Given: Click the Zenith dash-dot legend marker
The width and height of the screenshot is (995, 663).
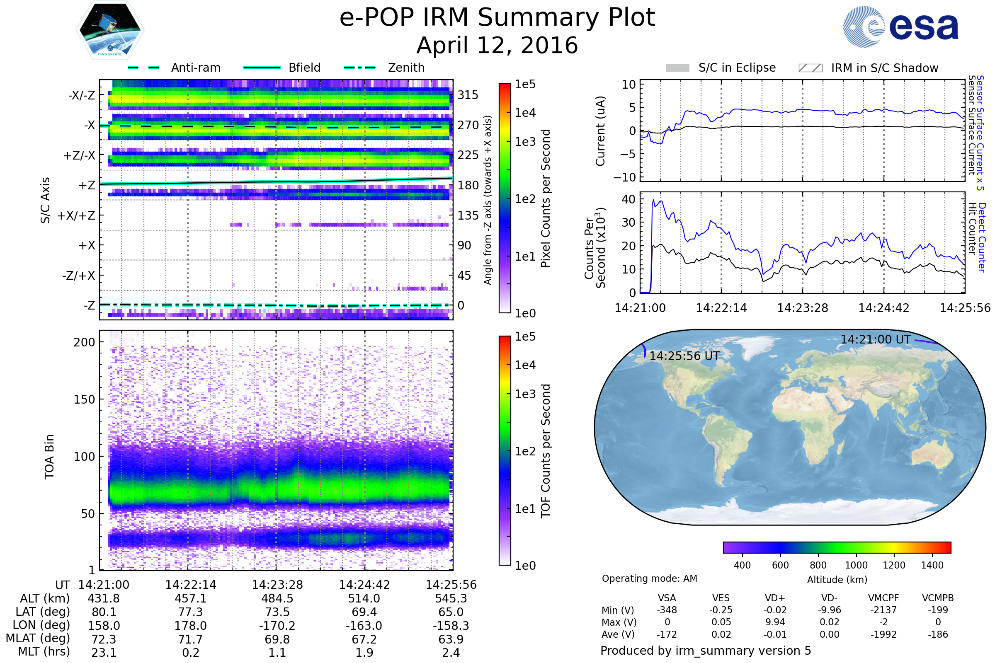Looking at the screenshot, I should tap(359, 68).
